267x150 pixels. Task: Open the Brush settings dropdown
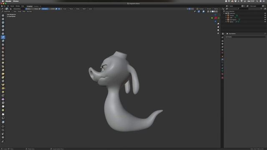point(65,9)
